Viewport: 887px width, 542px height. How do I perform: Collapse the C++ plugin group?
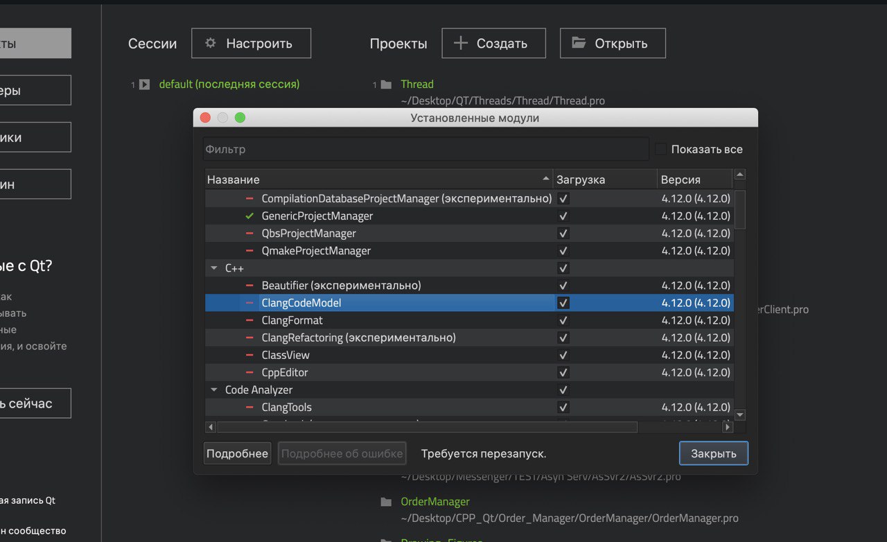(213, 268)
